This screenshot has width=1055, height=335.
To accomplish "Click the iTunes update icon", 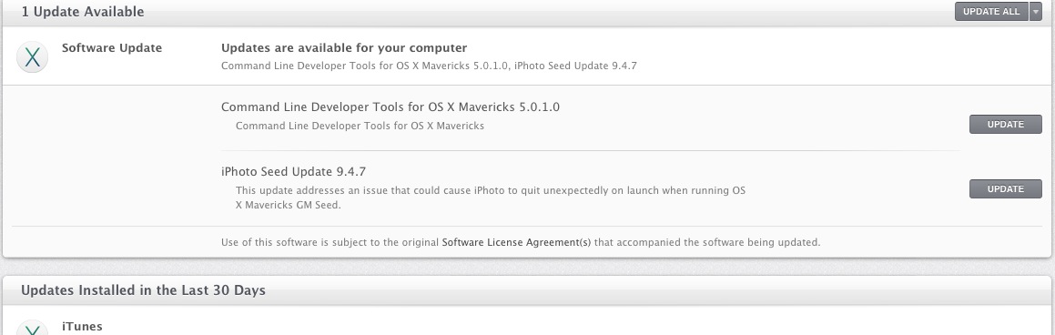I will [x=32, y=328].
